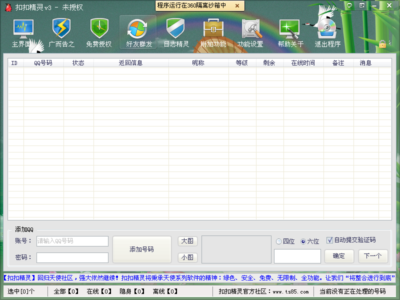Screen dimensions: 400x300
Task: Click the small lock icon at top right
Action: [x=382, y=44]
